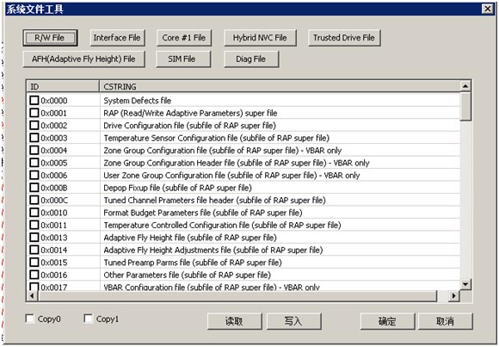Image resolution: width=499 pixels, height=347 pixels.
Task: Open the R/W File category
Action: (50, 38)
